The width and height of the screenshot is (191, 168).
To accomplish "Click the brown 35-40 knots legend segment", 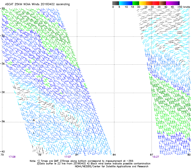I will tap(163, 3).
